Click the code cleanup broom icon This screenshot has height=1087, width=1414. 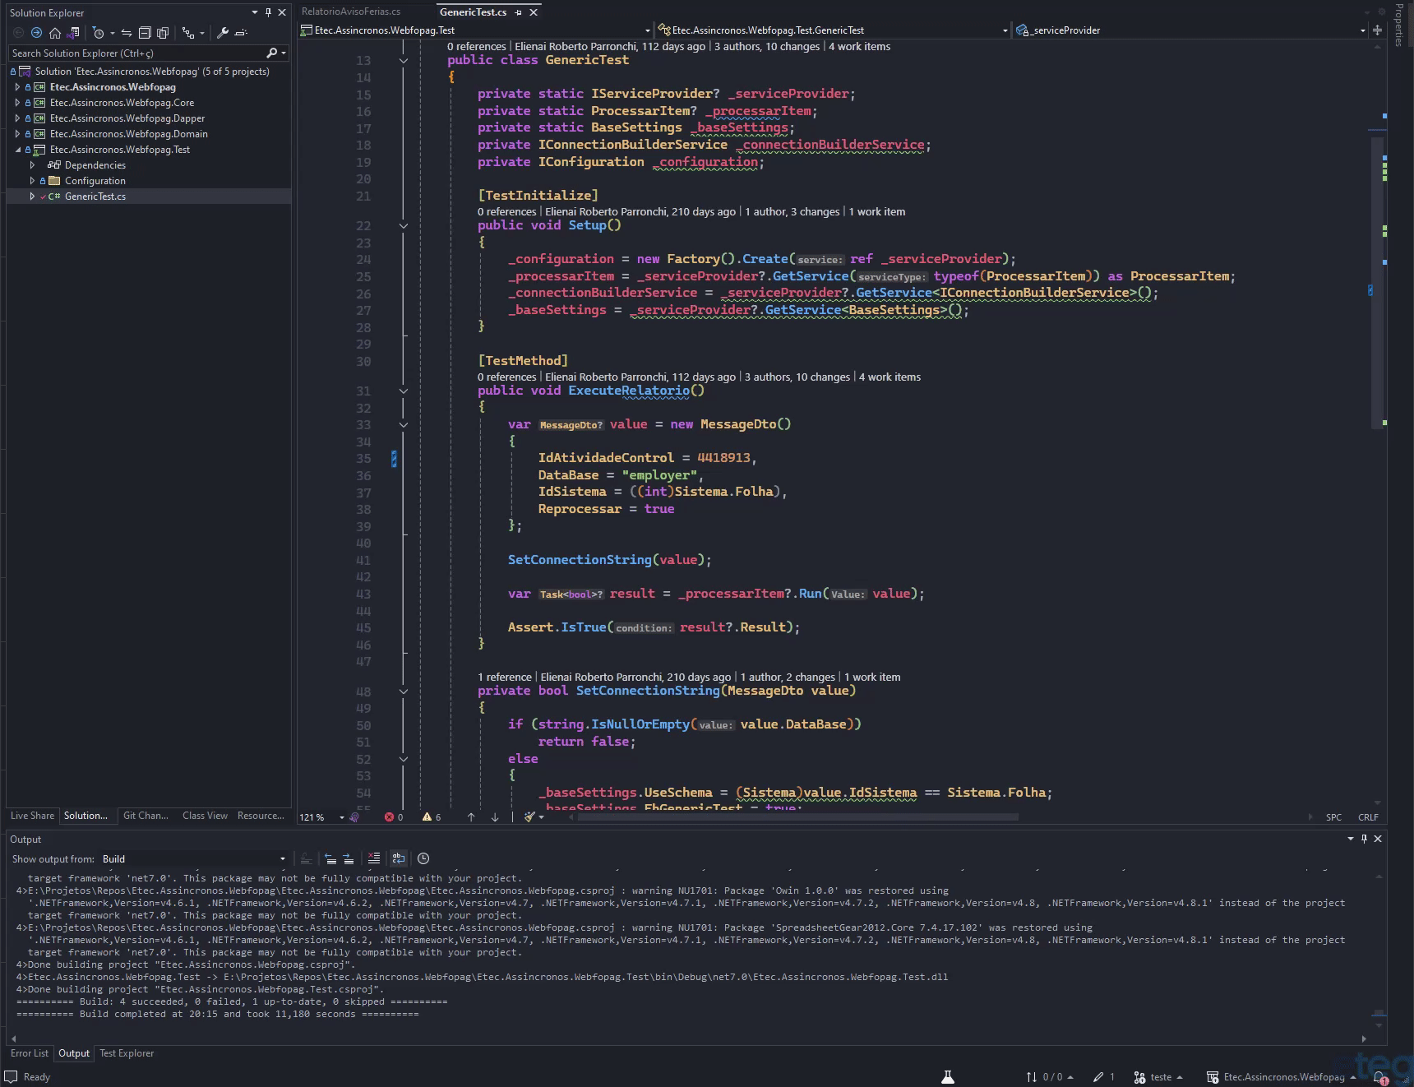(531, 817)
